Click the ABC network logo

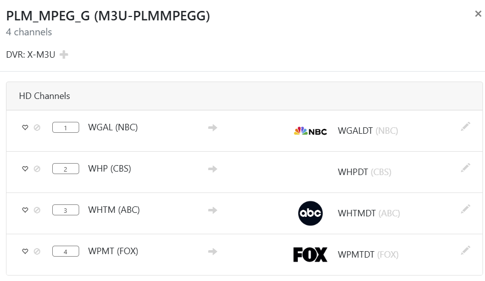310,213
